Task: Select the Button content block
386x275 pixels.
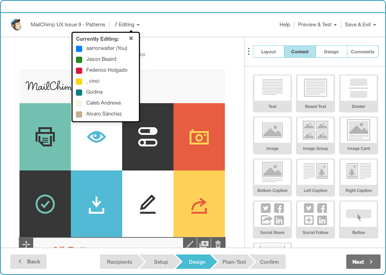Action: coord(358,220)
